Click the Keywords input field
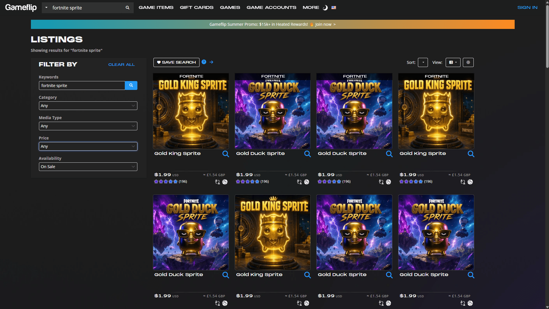The height and width of the screenshot is (309, 549). coord(82,85)
